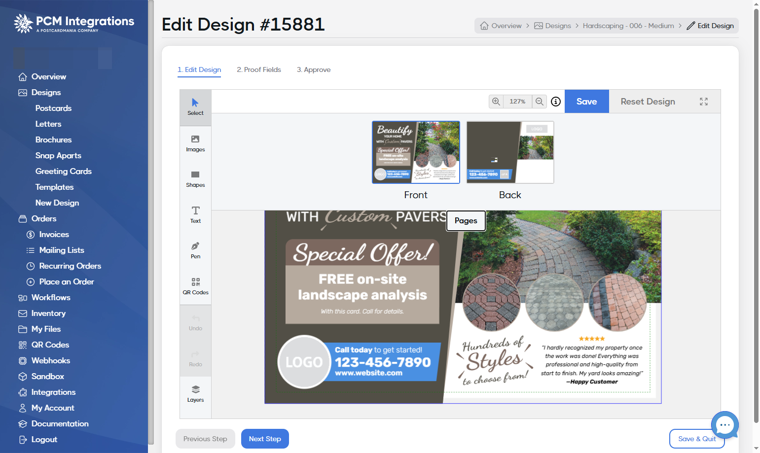The width and height of the screenshot is (760, 453).
Task: Open the Layers panel
Action: pos(195,394)
